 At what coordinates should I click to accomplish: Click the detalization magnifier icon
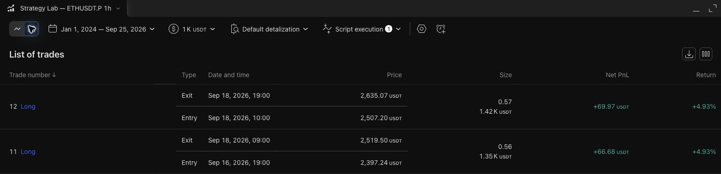[x=235, y=29]
